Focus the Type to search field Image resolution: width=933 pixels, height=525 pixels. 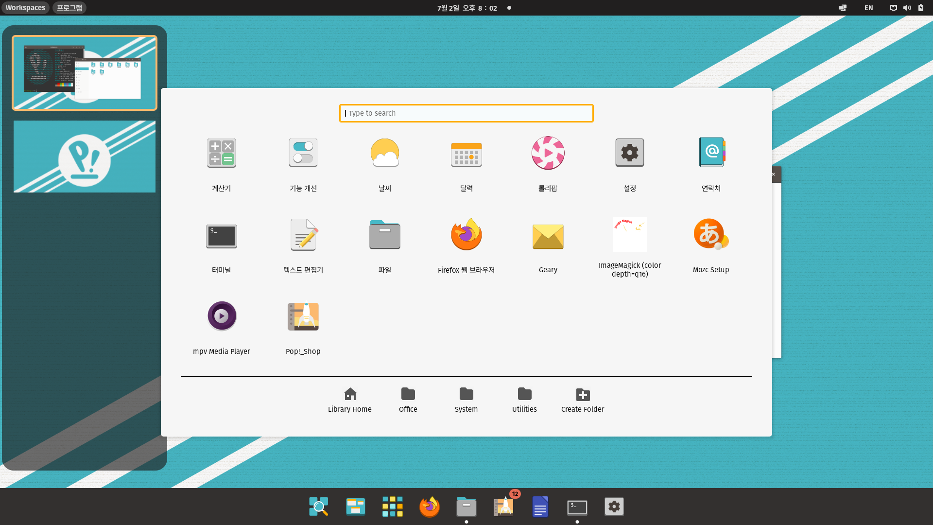click(x=466, y=113)
